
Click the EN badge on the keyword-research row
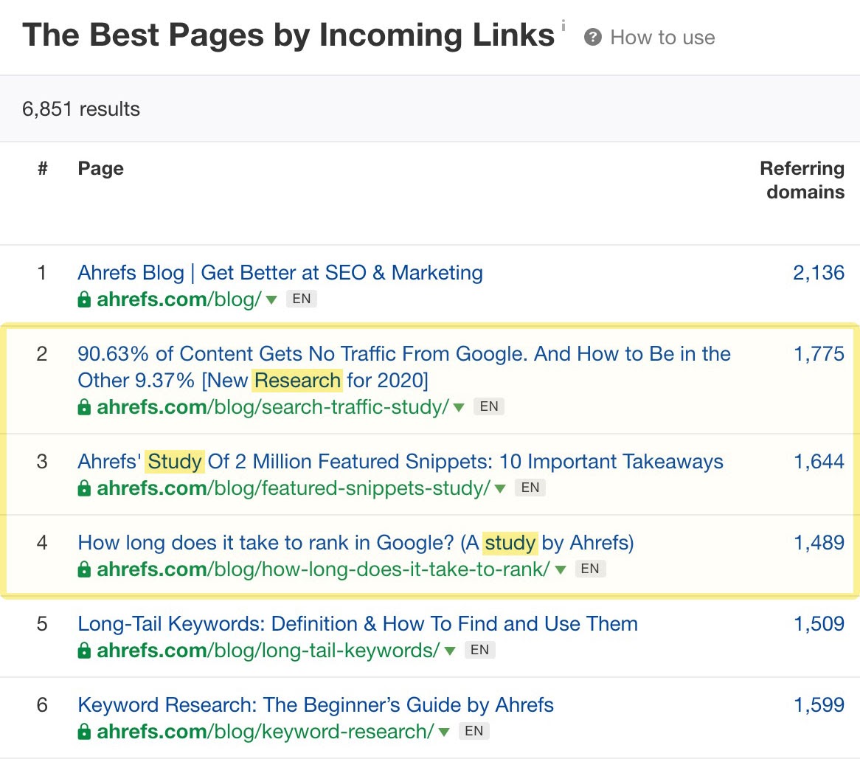click(474, 731)
